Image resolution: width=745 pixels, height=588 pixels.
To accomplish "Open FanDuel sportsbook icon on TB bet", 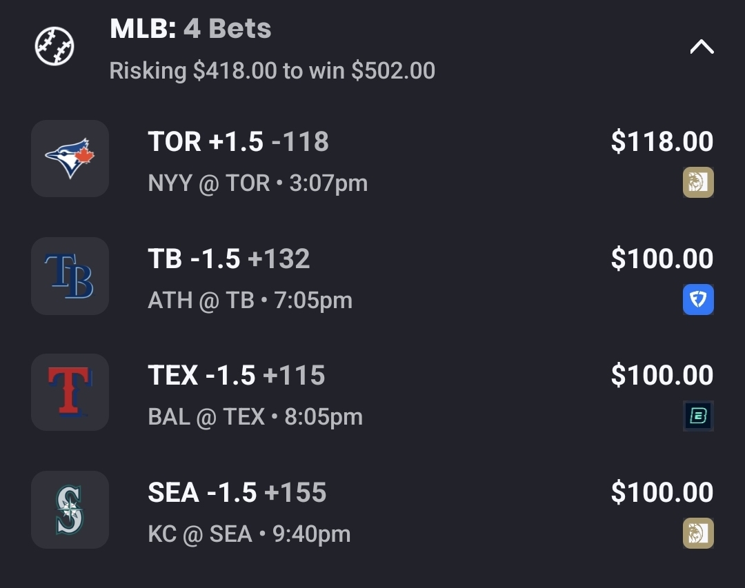I will point(698,300).
